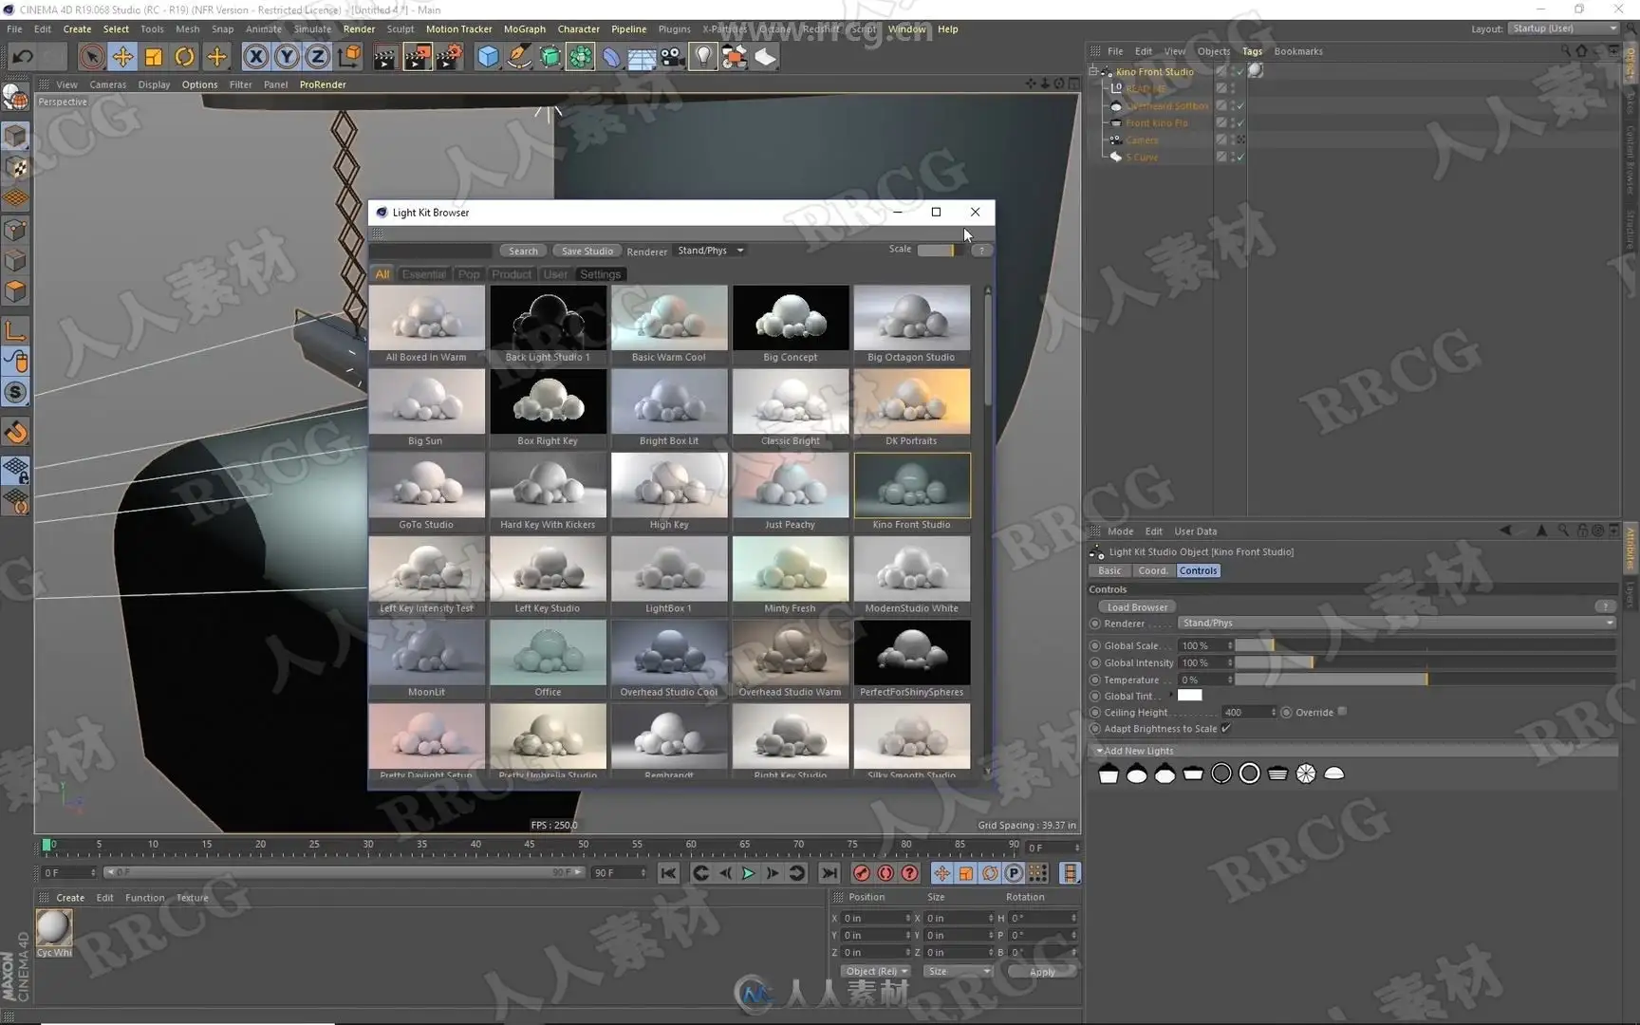Select the Rotate tool

click(185, 57)
